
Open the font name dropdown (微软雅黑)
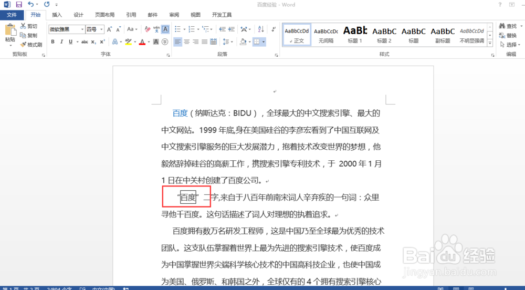coord(82,29)
